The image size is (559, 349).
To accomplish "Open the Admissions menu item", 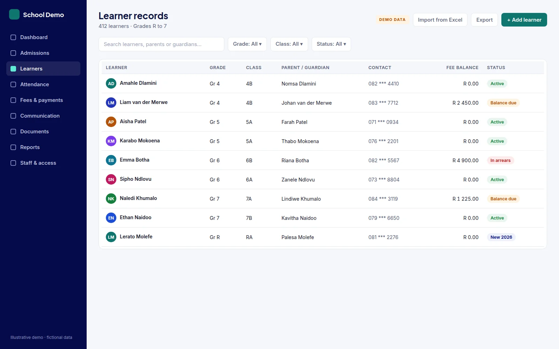I will (43, 53).
